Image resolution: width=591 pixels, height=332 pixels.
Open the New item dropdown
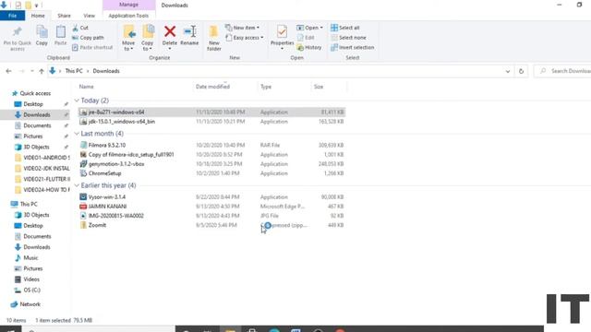click(x=242, y=28)
